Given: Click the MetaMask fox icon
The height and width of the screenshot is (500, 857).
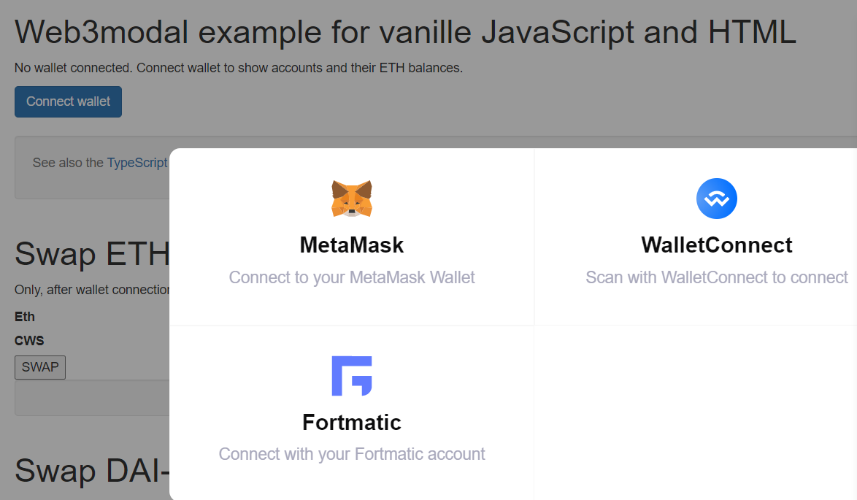Looking at the screenshot, I should [351, 199].
